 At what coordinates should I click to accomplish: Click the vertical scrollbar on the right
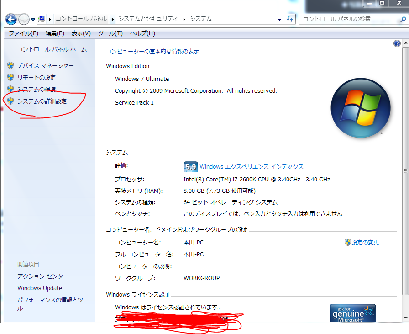tap(404, 170)
